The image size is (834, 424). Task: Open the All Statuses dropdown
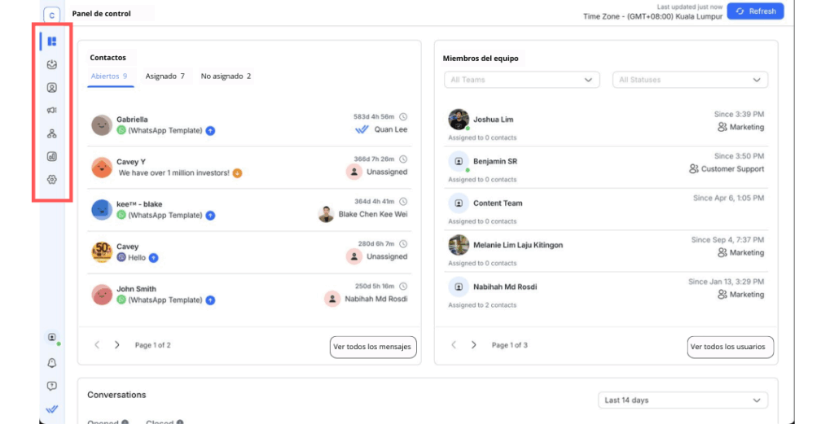[x=690, y=80]
